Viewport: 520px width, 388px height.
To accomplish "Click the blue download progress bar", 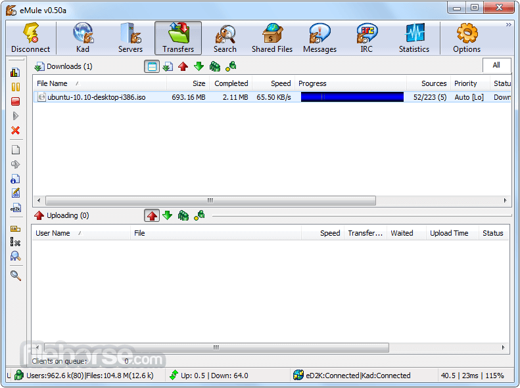I will 352,97.
